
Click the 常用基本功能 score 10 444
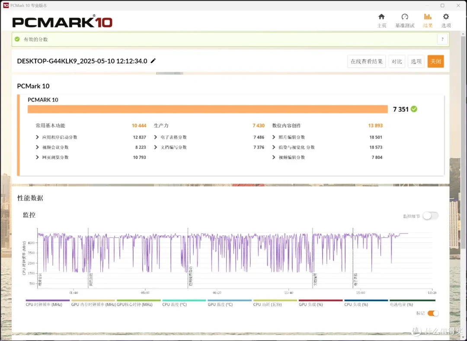(x=139, y=126)
